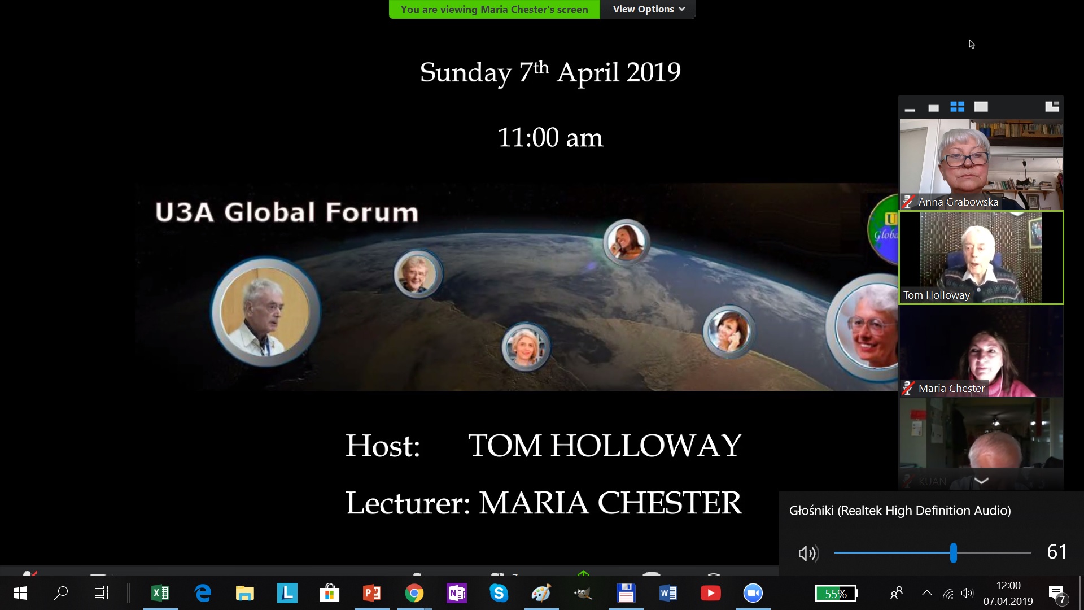Open the paint palette app in the taskbar
This screenshot has height=610, width=1084.
541,593
